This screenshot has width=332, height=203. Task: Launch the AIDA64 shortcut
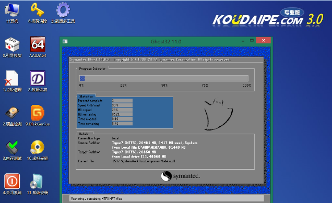tap(38, 44)
